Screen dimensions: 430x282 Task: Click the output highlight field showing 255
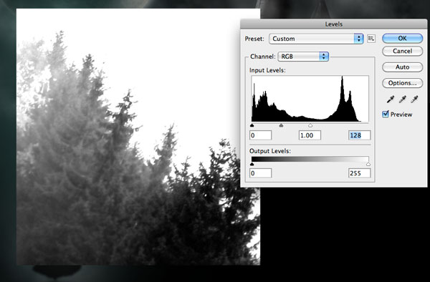coord(360,173)
